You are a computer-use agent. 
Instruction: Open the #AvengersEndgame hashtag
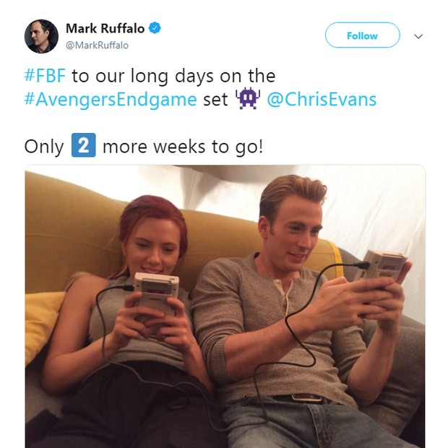(x=111, y=100)
